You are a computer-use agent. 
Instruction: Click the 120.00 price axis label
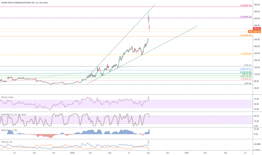pos(257,74)
